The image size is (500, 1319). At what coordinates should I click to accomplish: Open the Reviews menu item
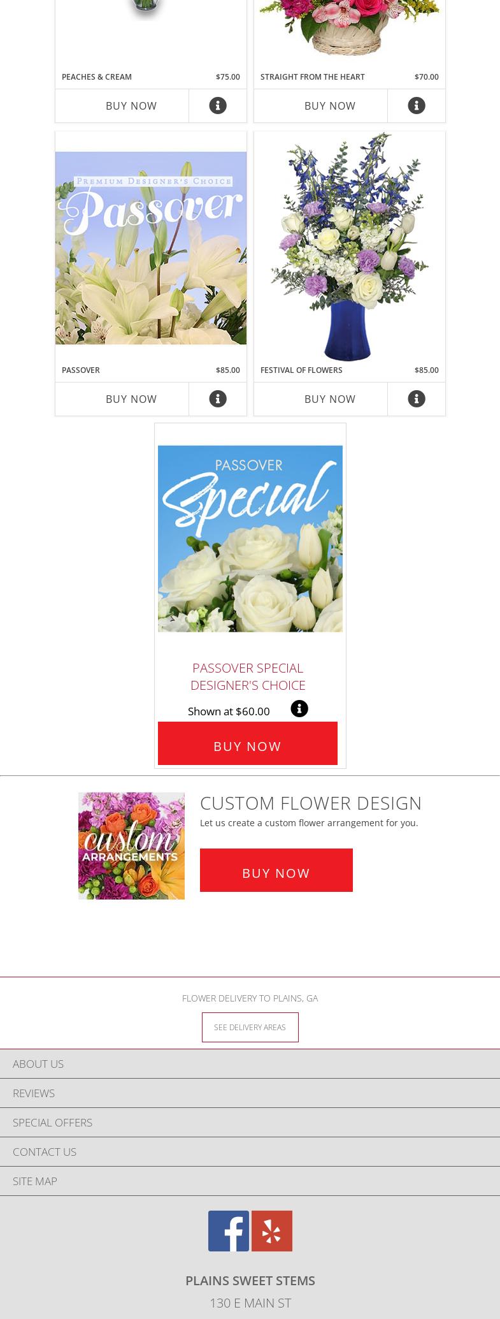[x=250, y=1093]
